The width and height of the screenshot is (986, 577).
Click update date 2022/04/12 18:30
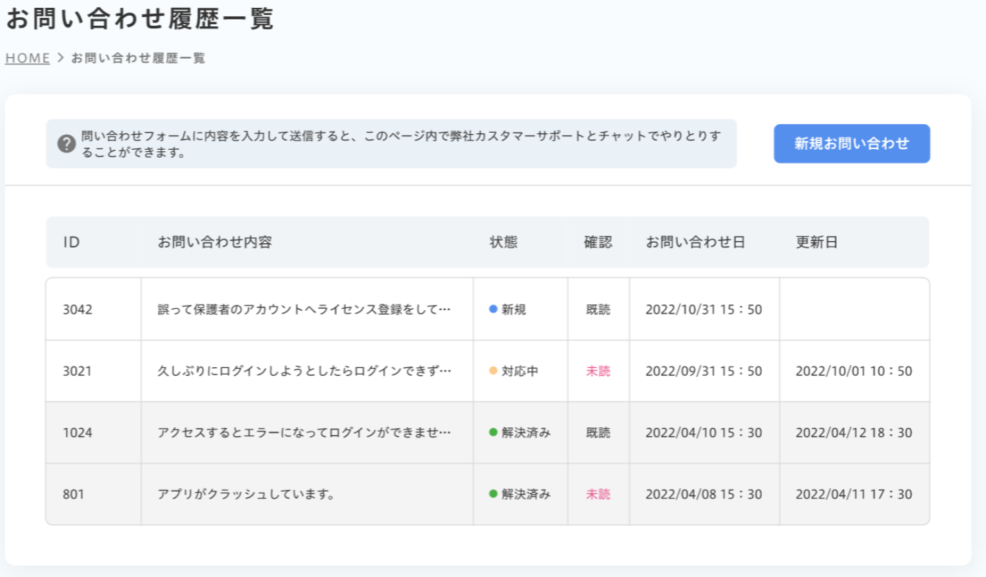[854, 433]
